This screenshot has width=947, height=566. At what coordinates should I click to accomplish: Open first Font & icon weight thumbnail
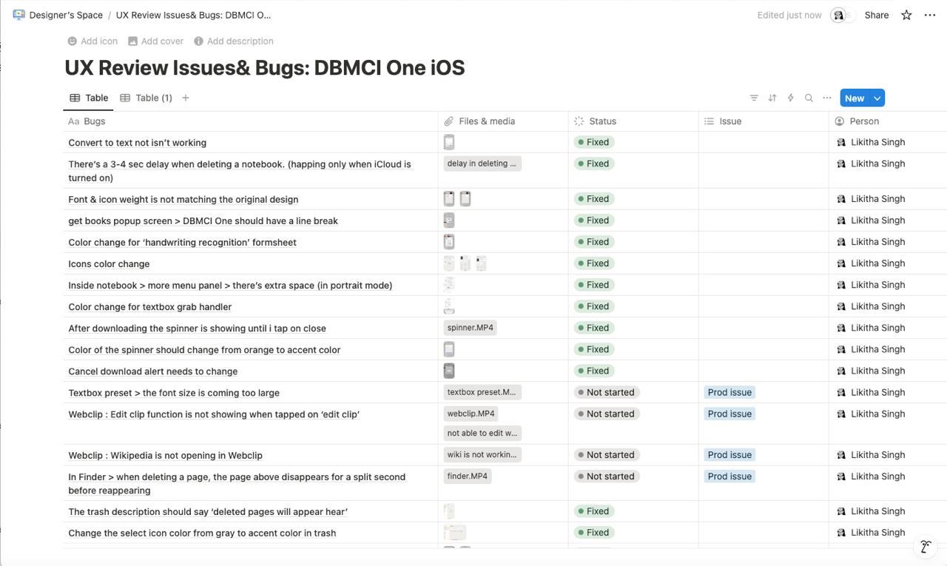(449, 199)
